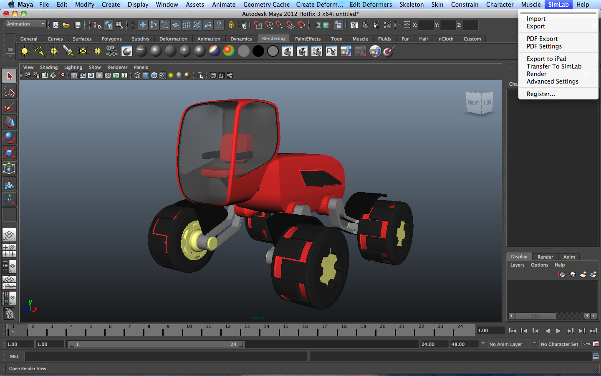Toggle film gate in viewport toolbar

pos(83,75)
